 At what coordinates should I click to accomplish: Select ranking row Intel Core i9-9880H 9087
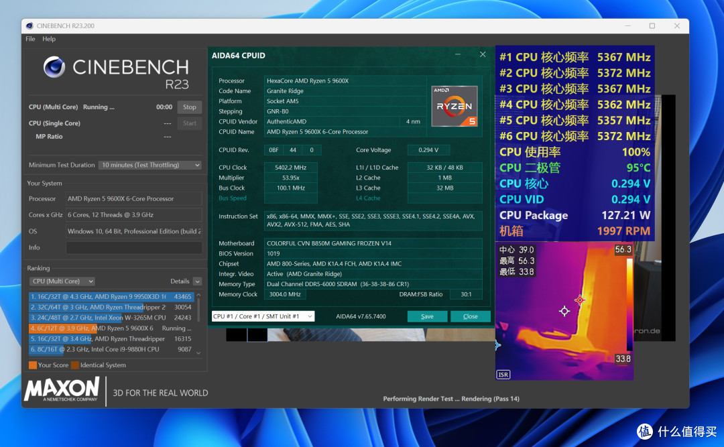pos(111,350)
